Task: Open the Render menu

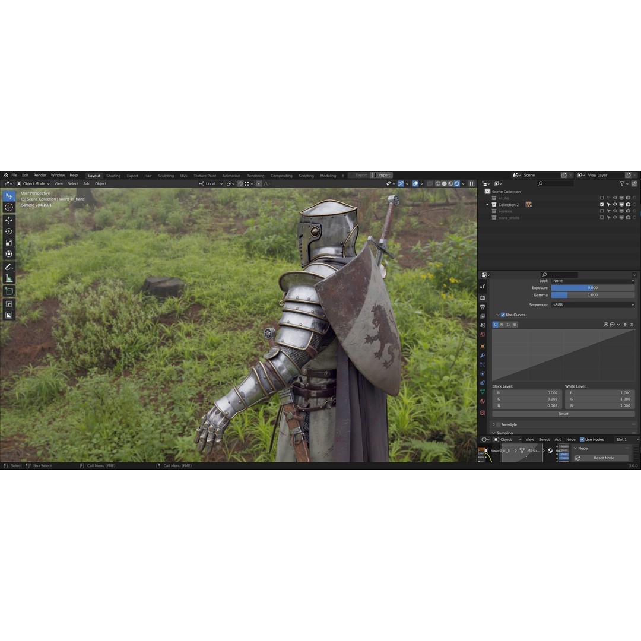Action: 40,175
